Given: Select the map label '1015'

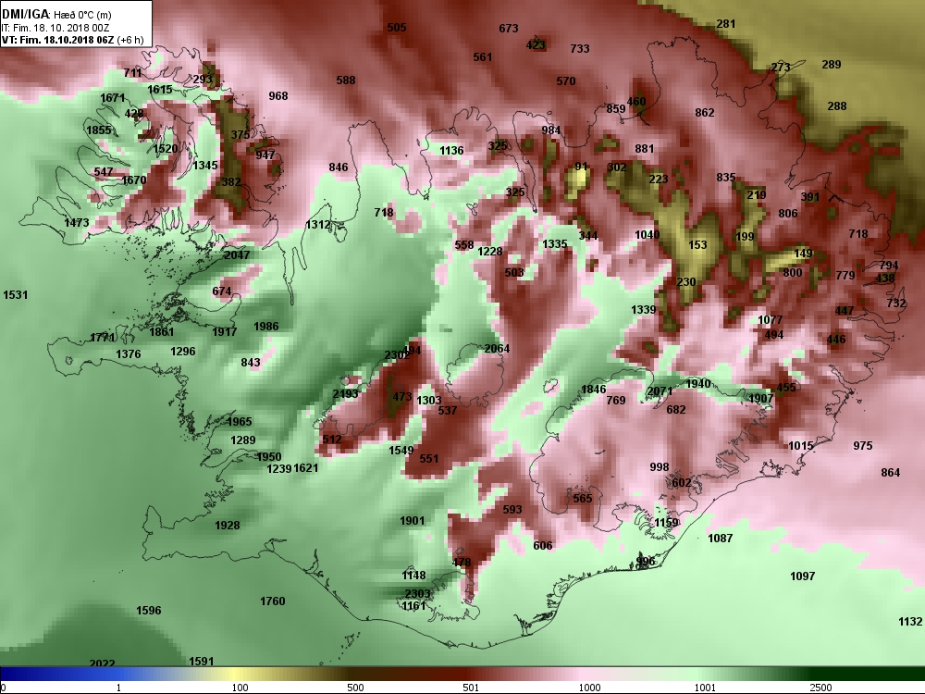Looking at the screenshot, I should tap(801, 446).
